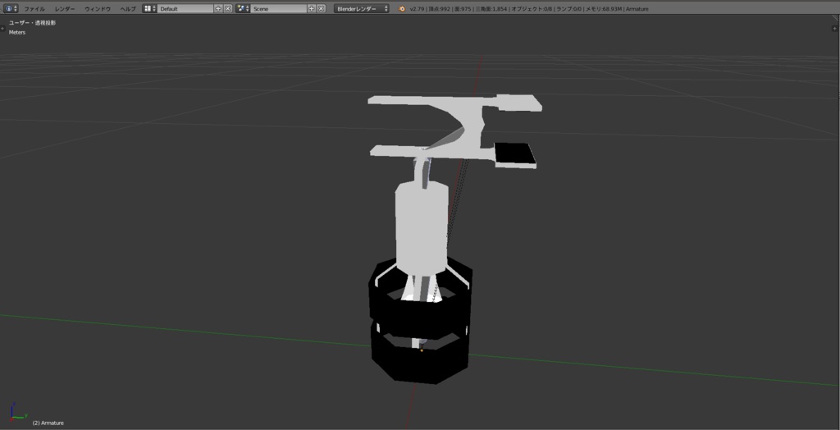Viewport: 840px width, 430px height.
Task: Open the ファイル menu
Action: click(34, 9)
